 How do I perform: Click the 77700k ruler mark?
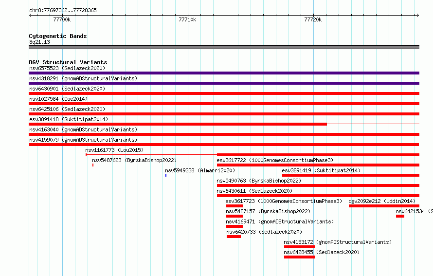(62, 19)
